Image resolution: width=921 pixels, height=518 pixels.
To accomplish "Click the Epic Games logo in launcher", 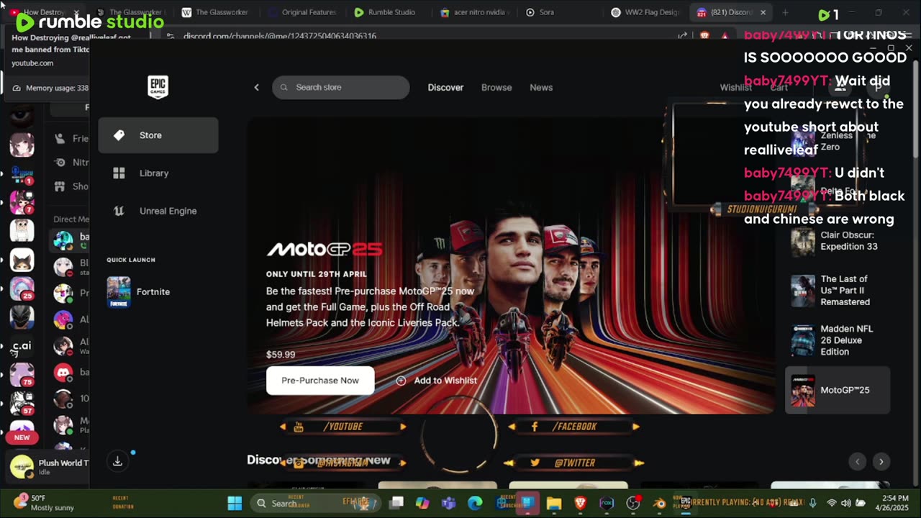I will pyautogui.click(x=158, y=87).
